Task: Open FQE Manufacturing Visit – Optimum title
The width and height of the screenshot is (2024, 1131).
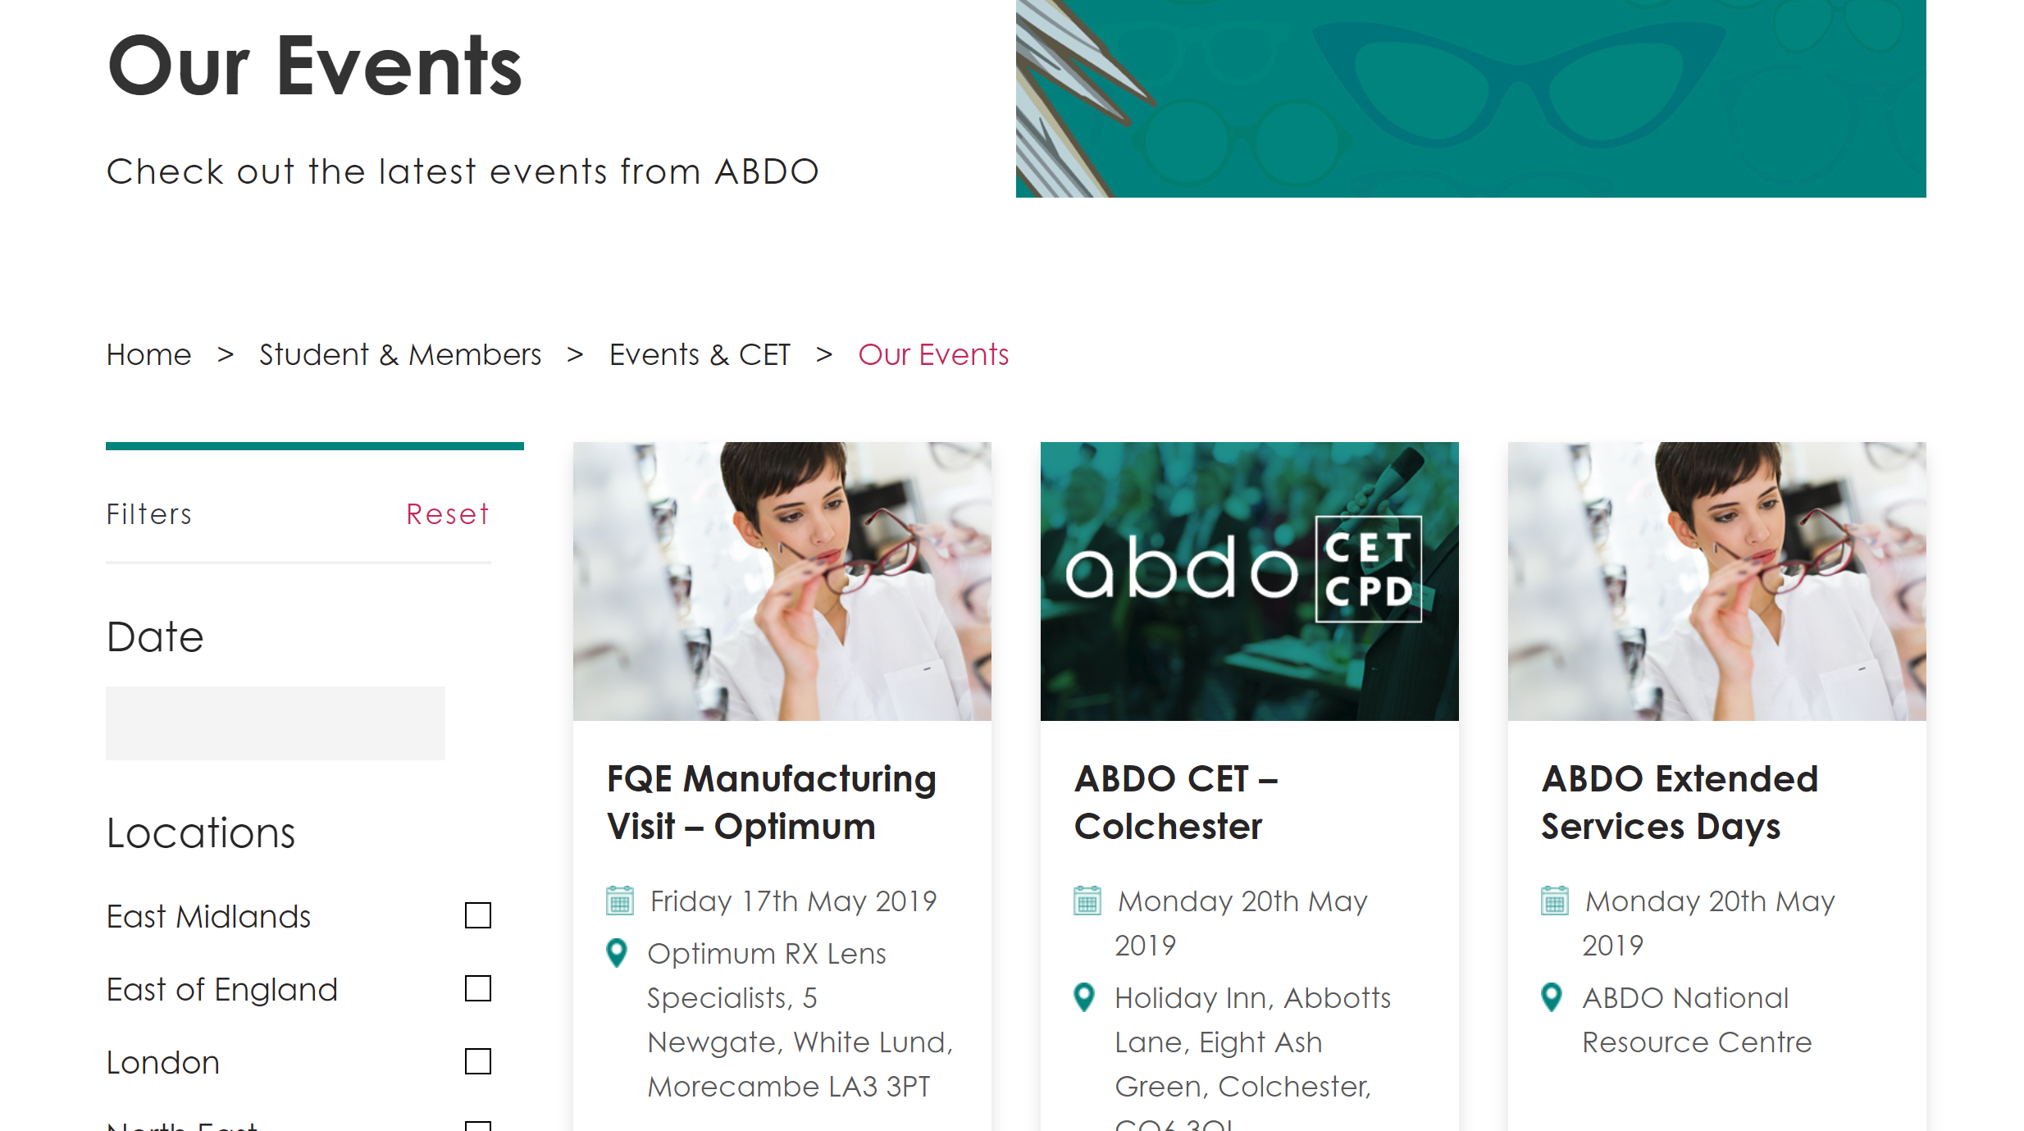Action: pyautogui.click(x=771, y=802)
